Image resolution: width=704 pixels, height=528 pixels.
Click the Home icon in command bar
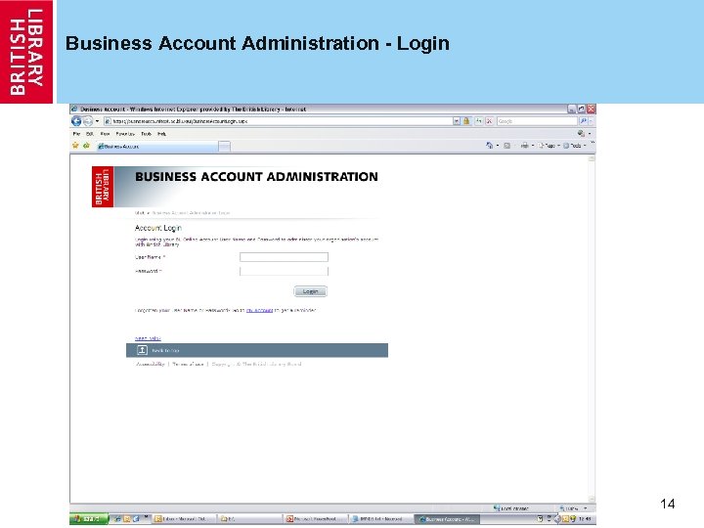click(x=490, y=146)
